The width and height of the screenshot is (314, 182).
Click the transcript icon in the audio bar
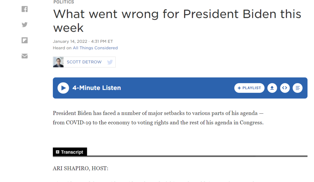[297, 88]
